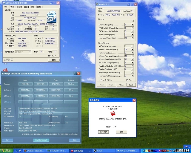
Task: Toggle the Auto checkbox in MemSet
Action: pyautogui.click(x=127, y=80)
